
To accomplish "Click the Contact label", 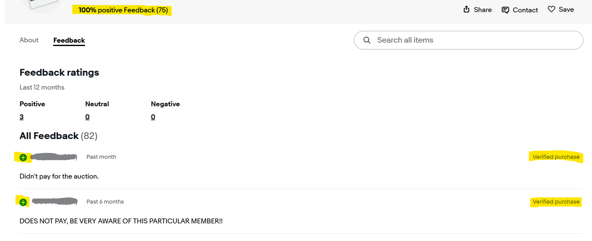I will coord(525,10).
